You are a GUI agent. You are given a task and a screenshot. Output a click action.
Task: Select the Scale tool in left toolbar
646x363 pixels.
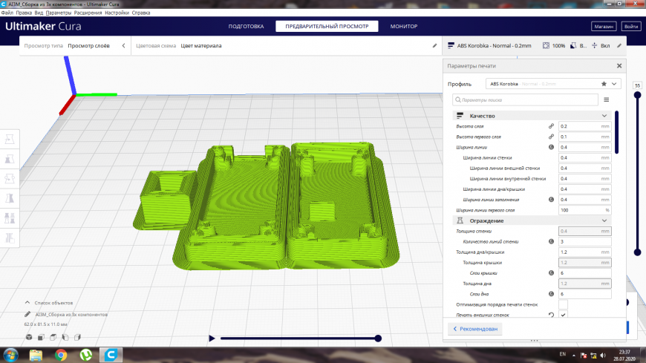coord(10,159)
